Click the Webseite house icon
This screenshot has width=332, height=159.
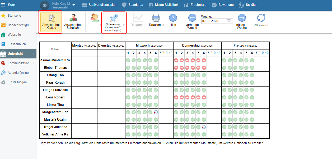(3, 35)
